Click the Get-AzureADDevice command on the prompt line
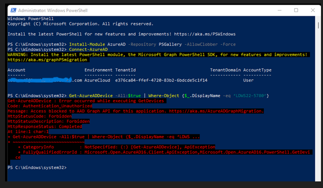 click(91, 96)
